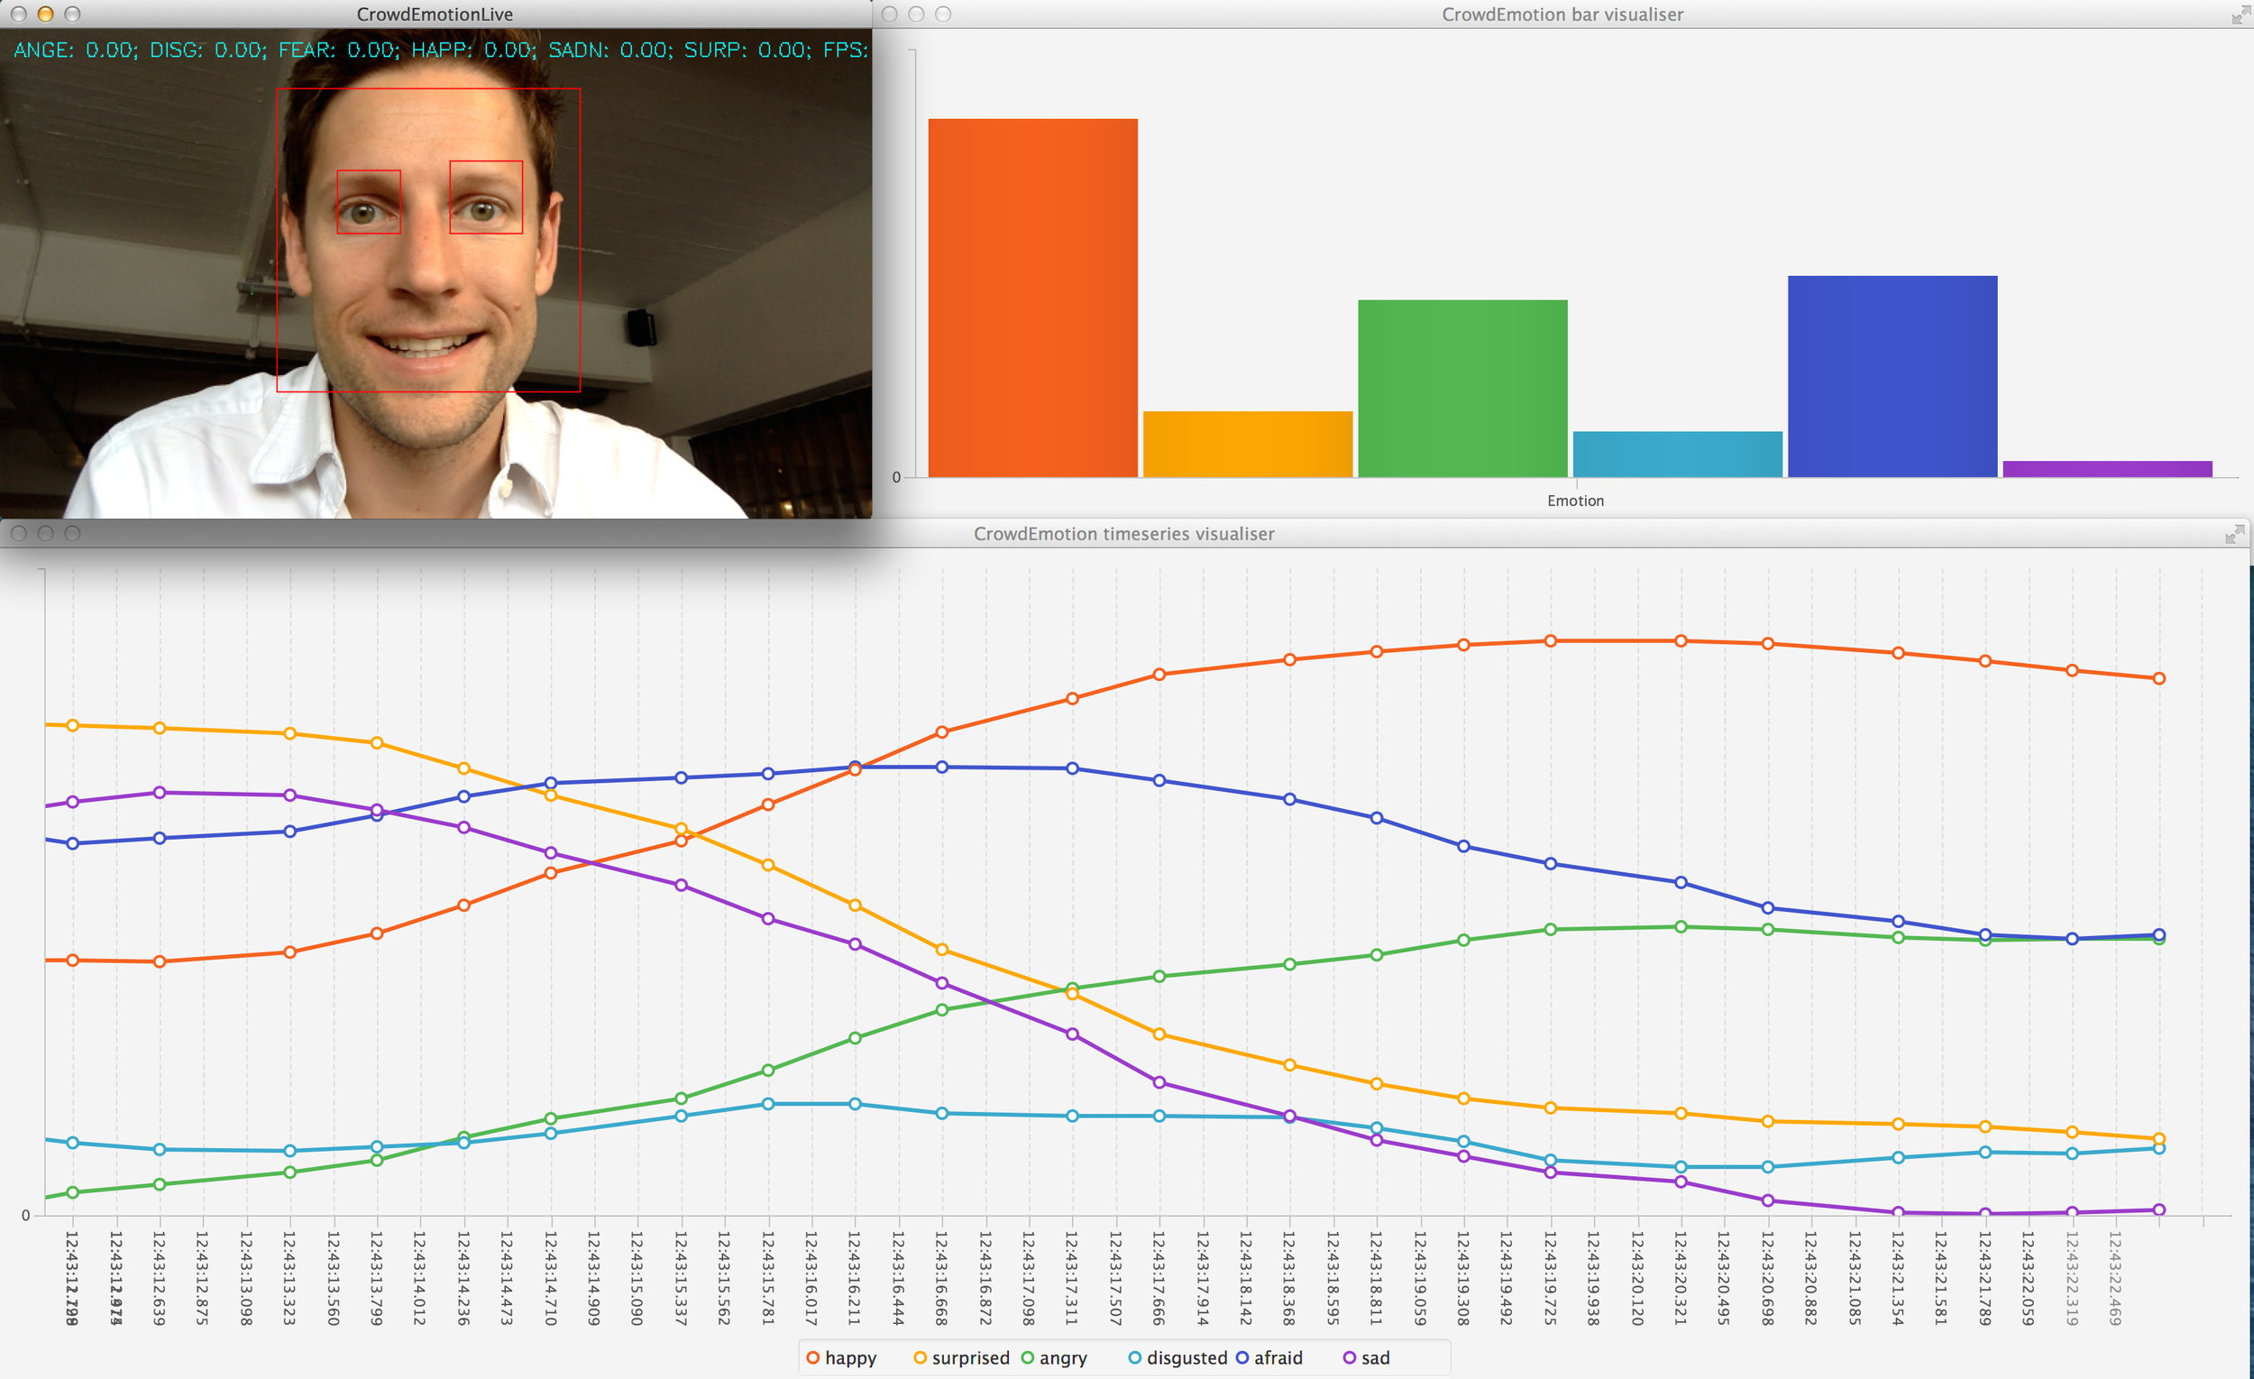The image size is (2254, 1379).
Task: Click the 12:43:12.639 time axis label
Action: 160,1277
